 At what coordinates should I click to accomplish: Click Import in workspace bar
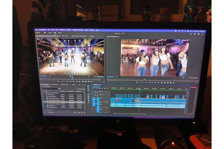coord(50,33)
